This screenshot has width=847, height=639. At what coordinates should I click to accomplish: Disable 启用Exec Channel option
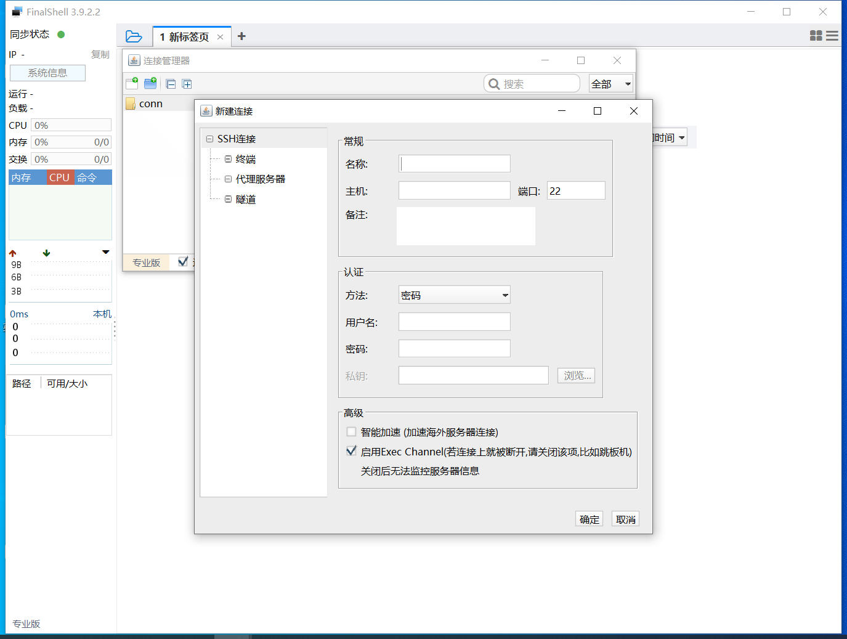(351, 451)
